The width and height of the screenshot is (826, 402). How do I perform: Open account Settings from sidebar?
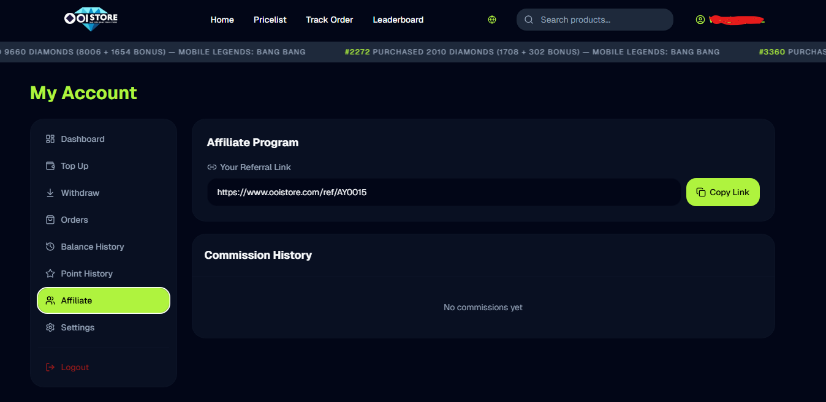(x=104, y=327)
